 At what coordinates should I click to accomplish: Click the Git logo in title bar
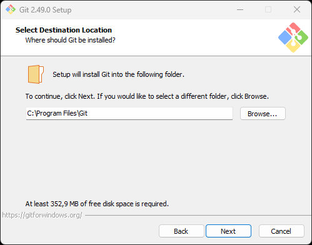click(x=11, y=9)
